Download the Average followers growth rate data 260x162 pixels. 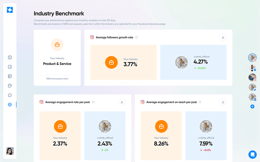coord(223,37)
